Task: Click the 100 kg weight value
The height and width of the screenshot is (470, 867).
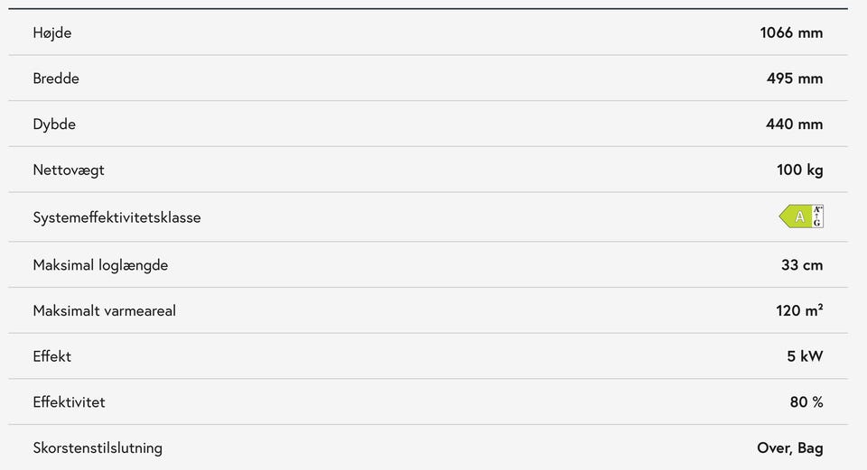Action: pos(799,170)
